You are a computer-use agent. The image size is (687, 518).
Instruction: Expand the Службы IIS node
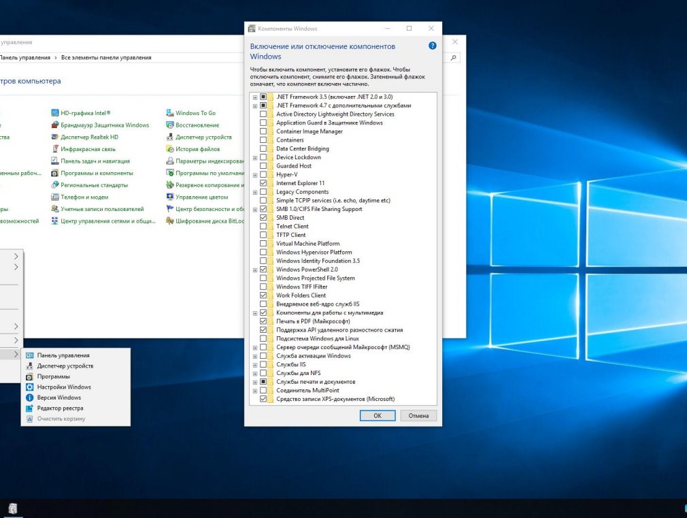(255, 365)
